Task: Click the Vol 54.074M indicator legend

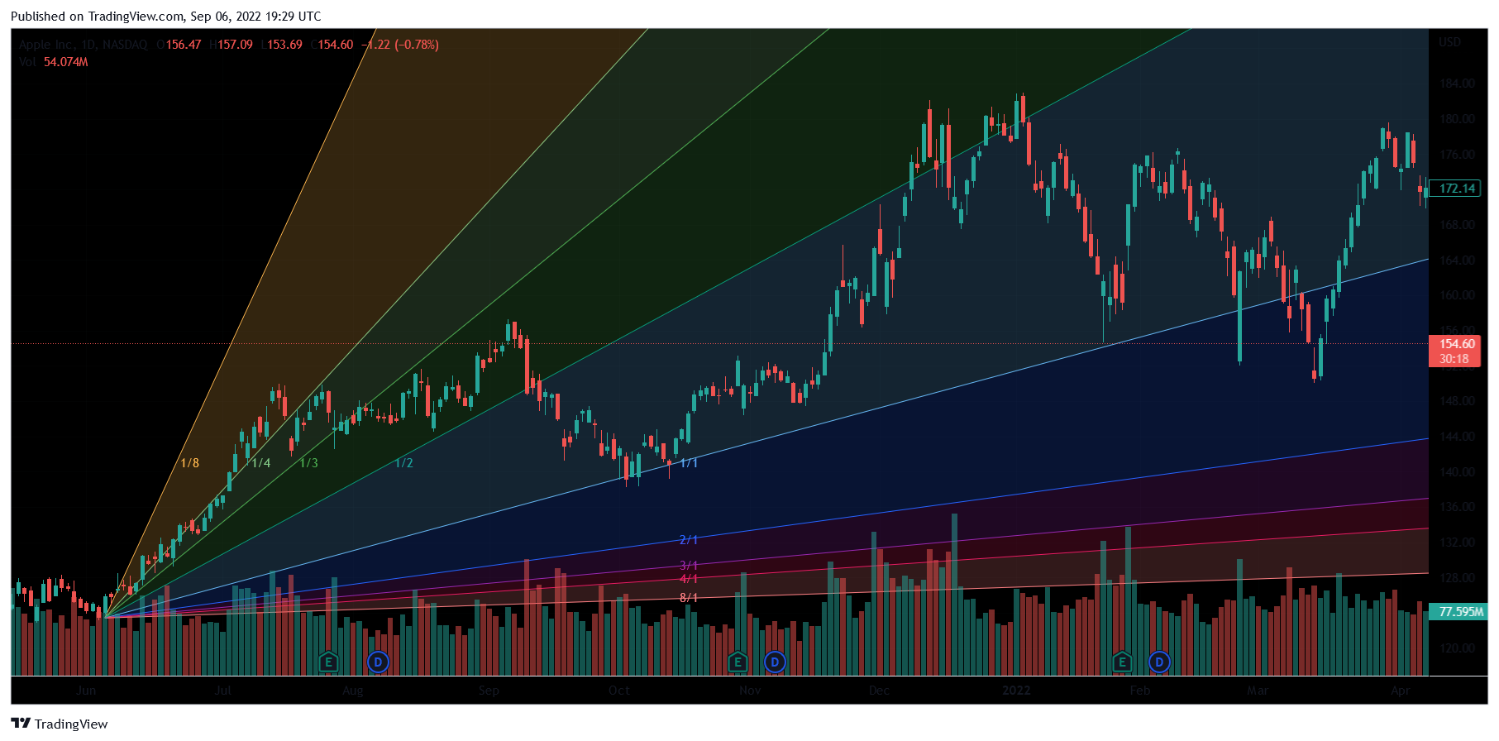Action: click(x=54, y=62)
